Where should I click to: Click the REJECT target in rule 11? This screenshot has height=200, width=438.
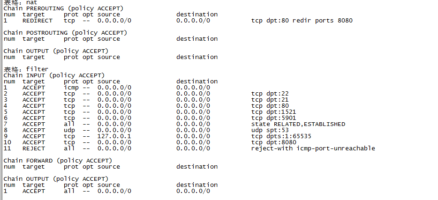[34, 148]
